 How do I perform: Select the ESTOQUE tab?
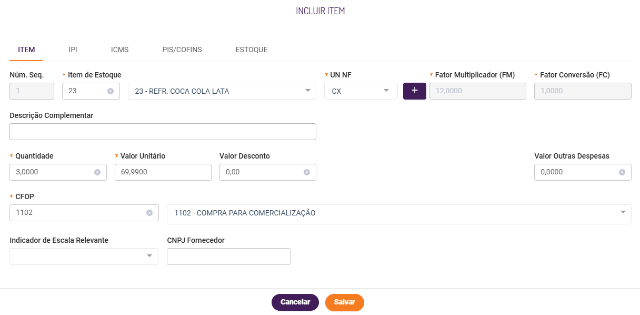coord(252,50)
